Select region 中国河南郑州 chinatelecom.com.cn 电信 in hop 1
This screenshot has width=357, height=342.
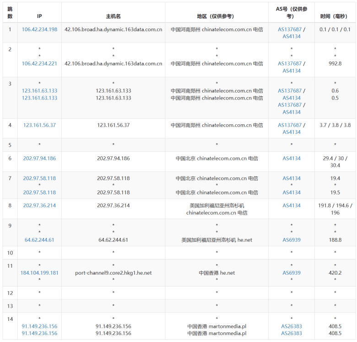(x=217, y=29)
